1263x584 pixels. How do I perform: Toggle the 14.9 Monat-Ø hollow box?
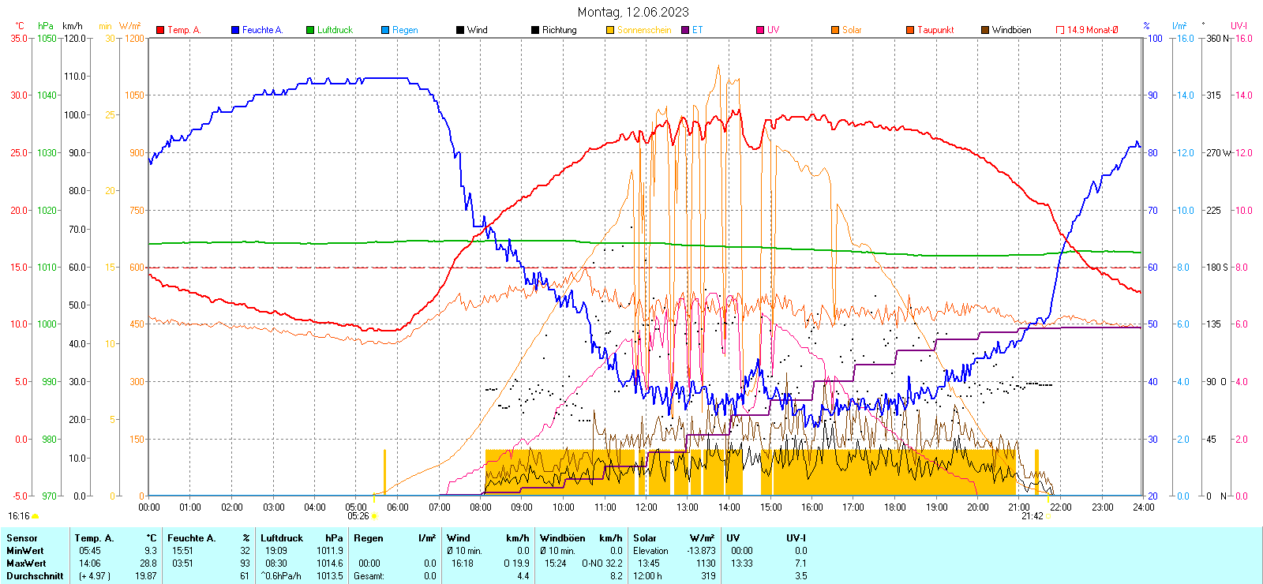pos(1060,30)
